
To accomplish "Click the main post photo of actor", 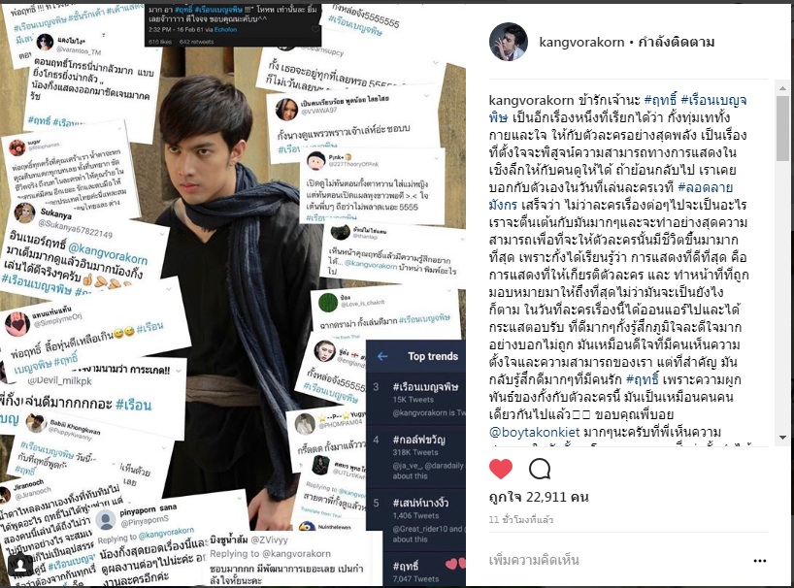I will (x=232, y=295).
